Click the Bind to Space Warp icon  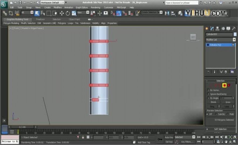(17, 13)
